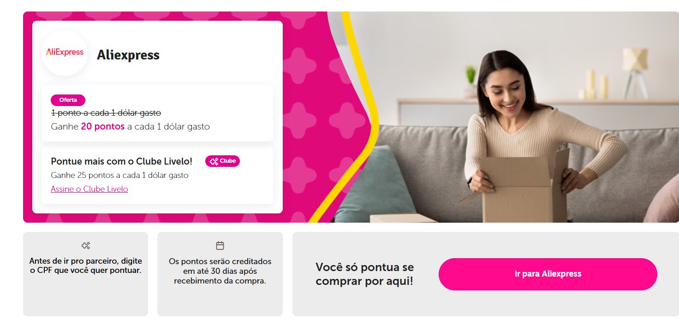Click the woman opening box banner photo
This screenshot has width=679, height=319.
point(507,117)
